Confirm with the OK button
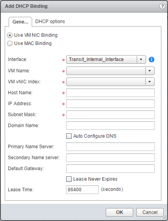This screenshot has height=221, width=168. (119, 212)
